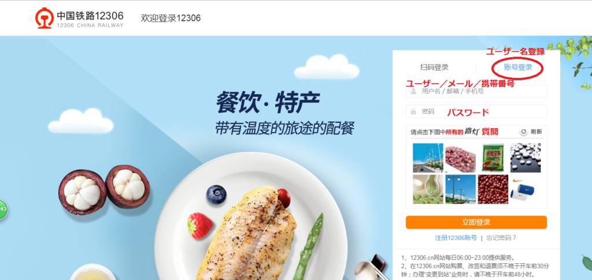Viewport: 592px width, 280px height.
Task: Click the user icon in username field
Action: 413,91
